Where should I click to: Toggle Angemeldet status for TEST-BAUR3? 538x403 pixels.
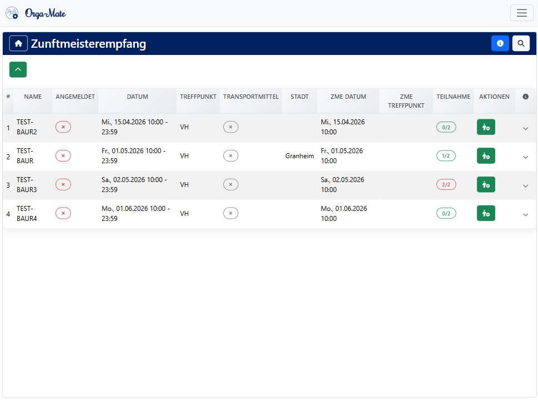(63, 185)
